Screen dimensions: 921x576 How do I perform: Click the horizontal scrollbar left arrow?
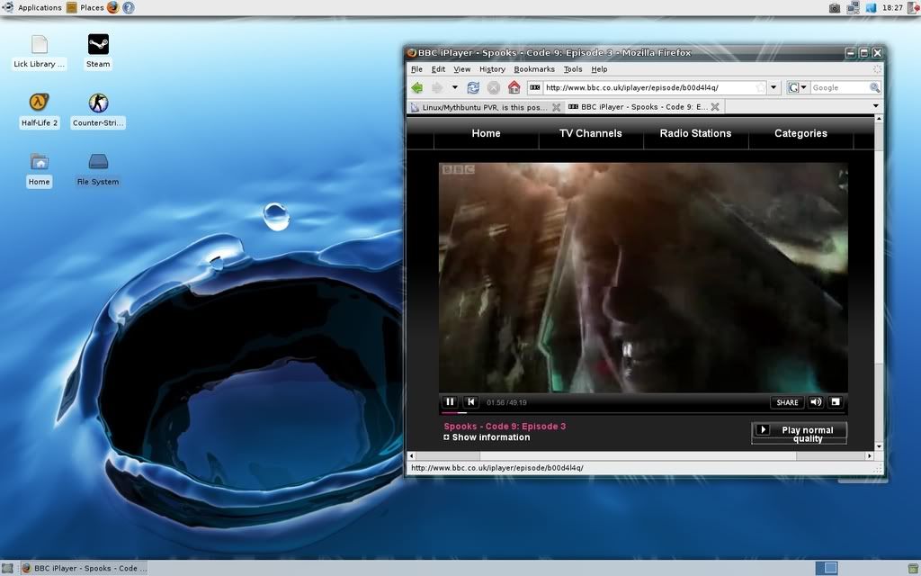point(411,456)
